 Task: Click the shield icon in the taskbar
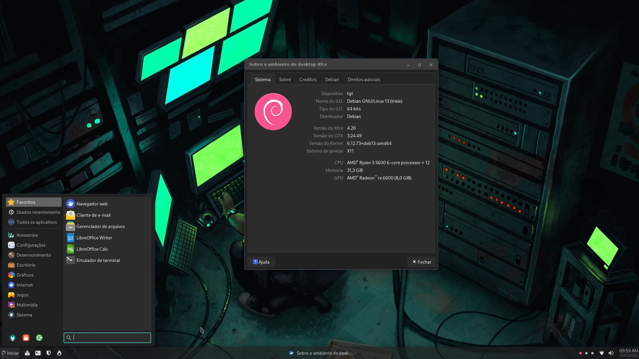(x=49, y=353)
